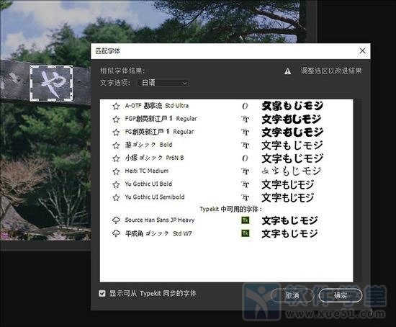The width and height of the screenshot is (396, 327).
Task: Select font Yu Gothic UI Semibold
Action: coord(155,197)
